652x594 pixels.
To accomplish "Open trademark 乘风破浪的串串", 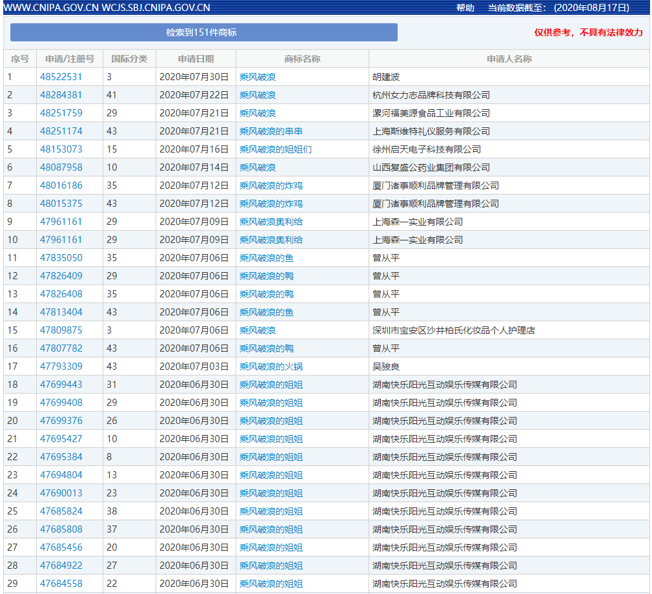I will (270, 131).
